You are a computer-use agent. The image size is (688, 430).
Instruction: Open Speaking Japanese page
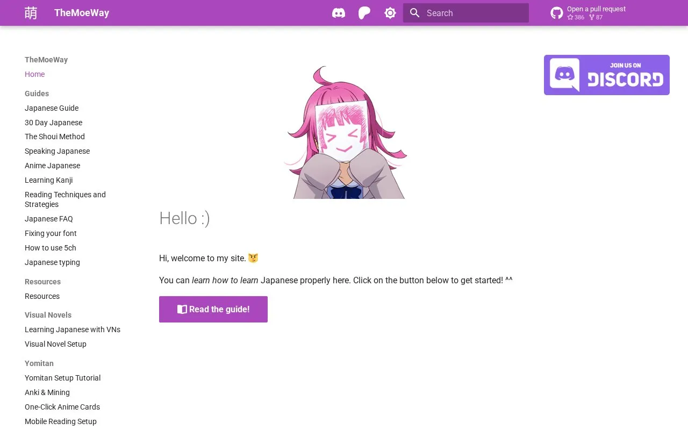click(x=57, y=151)
